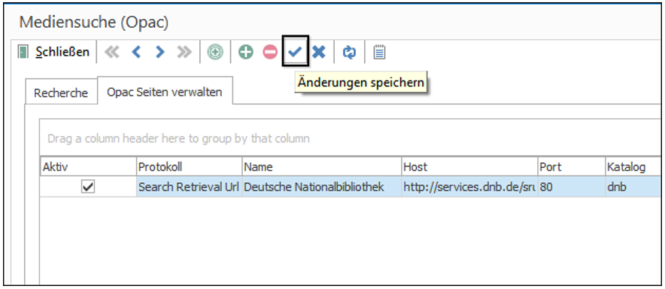Select the Search Retrieval Url cell
Viewport: 665px width, 289px height.
(x=189, y=187)
